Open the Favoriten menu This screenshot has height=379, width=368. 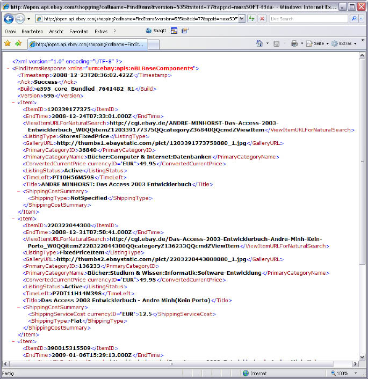tap(79, 31)
